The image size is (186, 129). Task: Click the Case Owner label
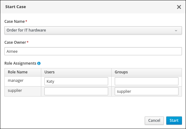[15, 42]
